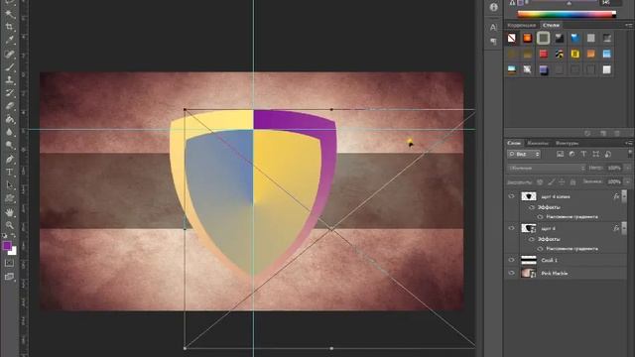Open the blend mode dropdown
Viewport: 635px width, 357px height.
(x=547, y=168)
